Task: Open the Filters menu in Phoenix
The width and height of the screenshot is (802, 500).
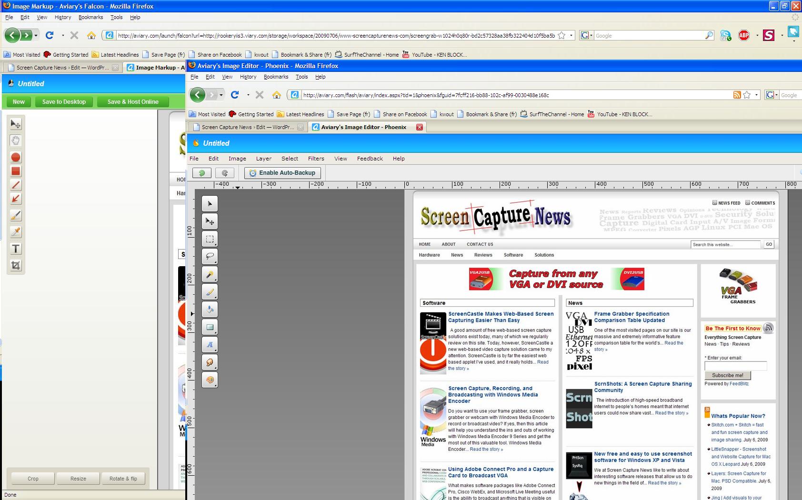Action: [x=316, y=159]
